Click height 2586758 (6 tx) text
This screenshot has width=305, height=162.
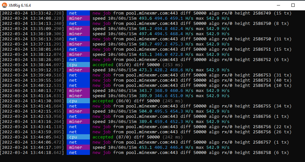point(262,153)
